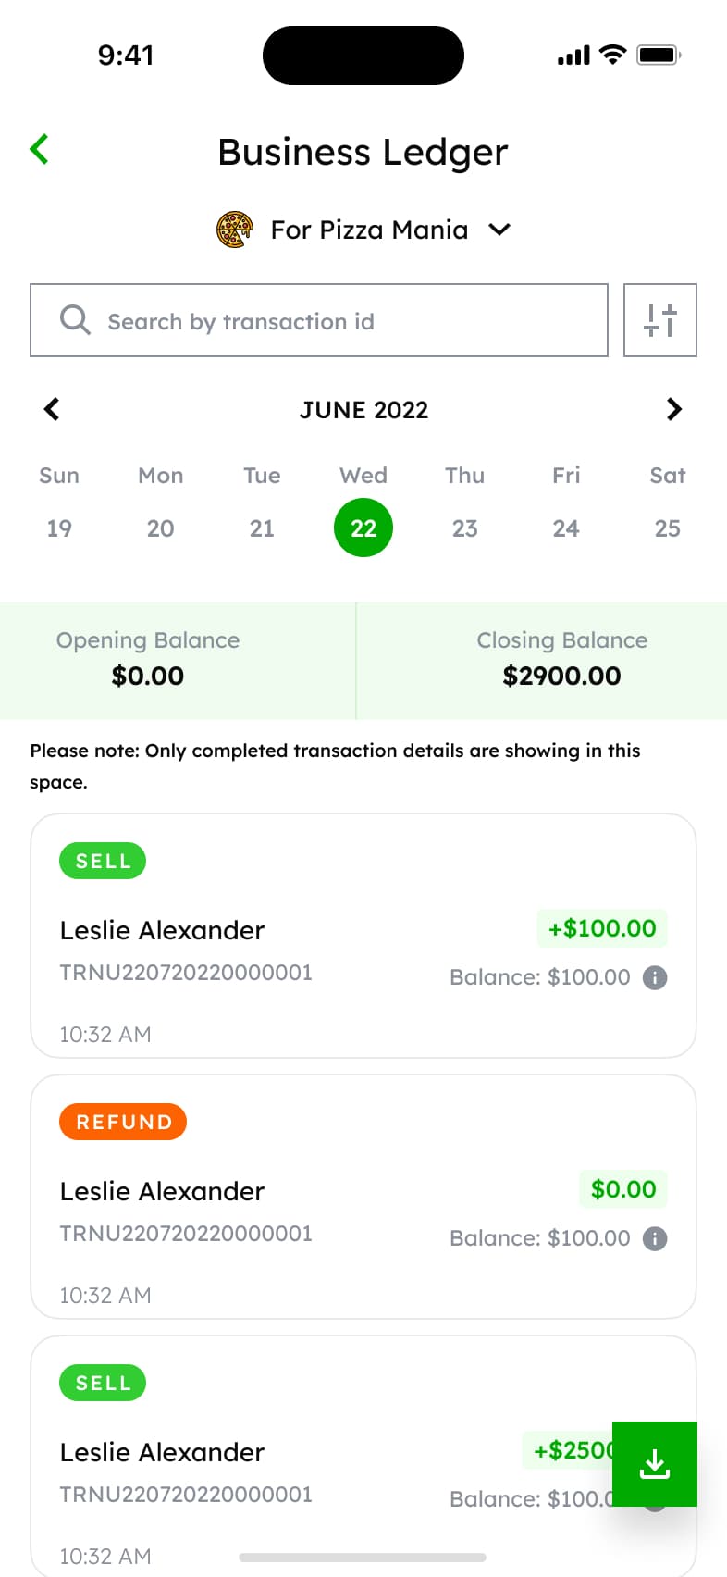Click the green download button

tap(654, 1463)
